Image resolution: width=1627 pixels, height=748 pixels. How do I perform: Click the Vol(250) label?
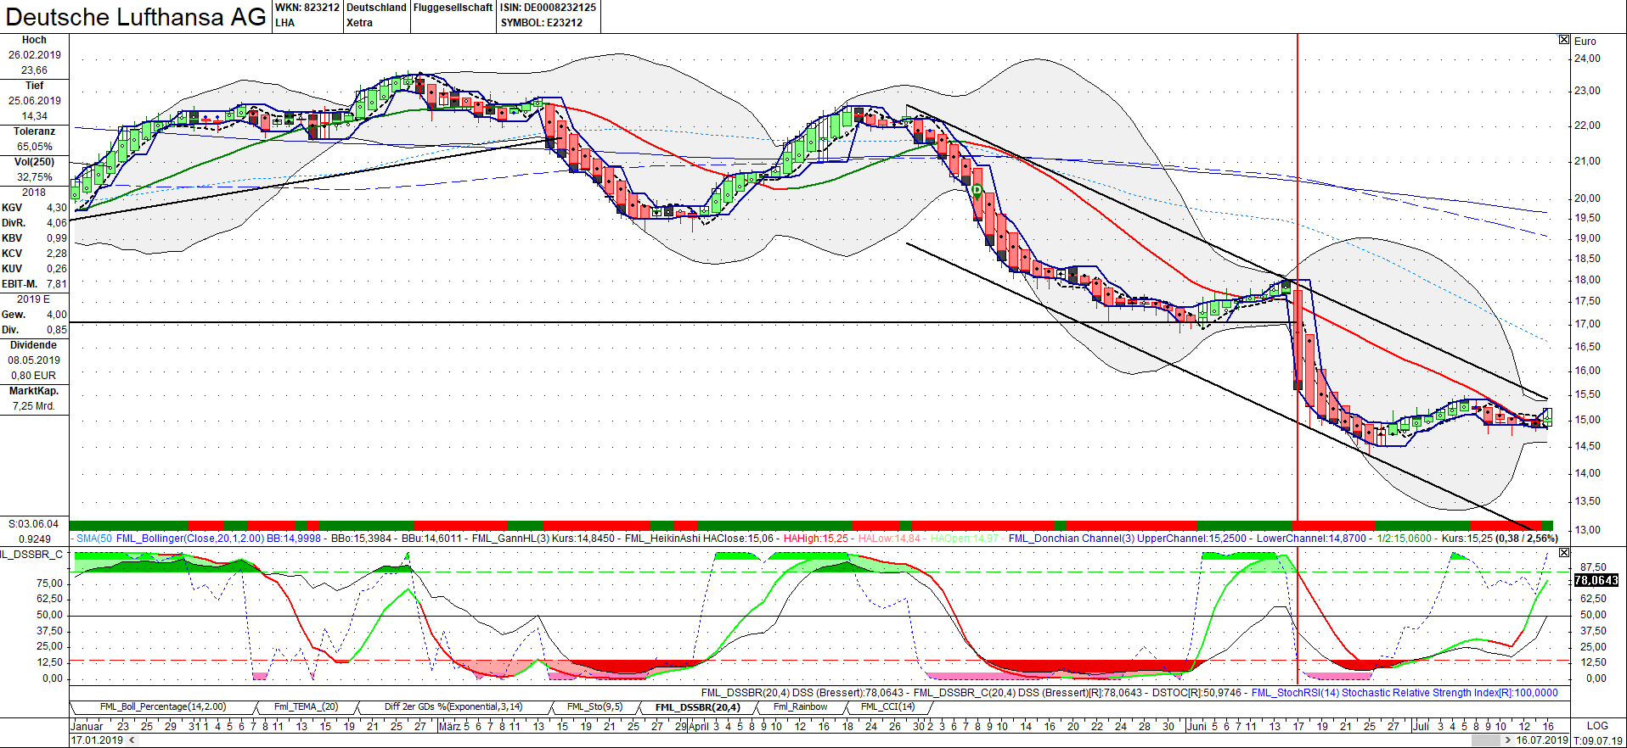[x=35, y=162]
